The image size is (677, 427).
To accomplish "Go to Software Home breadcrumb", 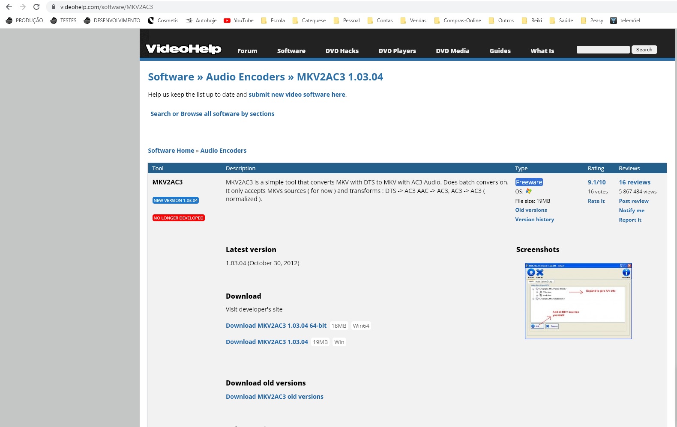I will (171, 151).
